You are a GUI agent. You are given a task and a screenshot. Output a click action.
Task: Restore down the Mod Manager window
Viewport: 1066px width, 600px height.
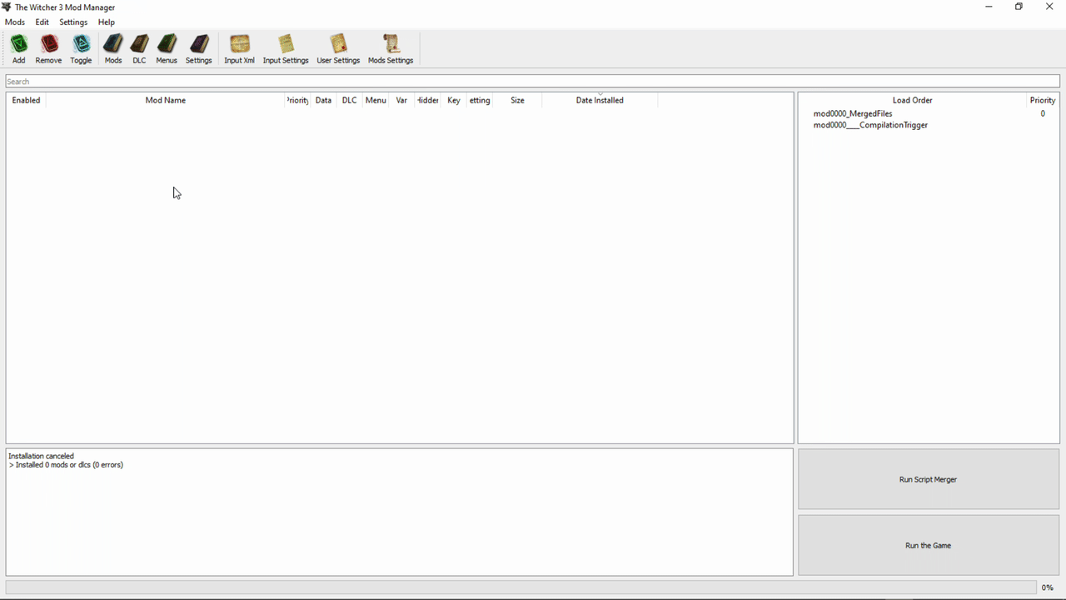point(1019,7)
